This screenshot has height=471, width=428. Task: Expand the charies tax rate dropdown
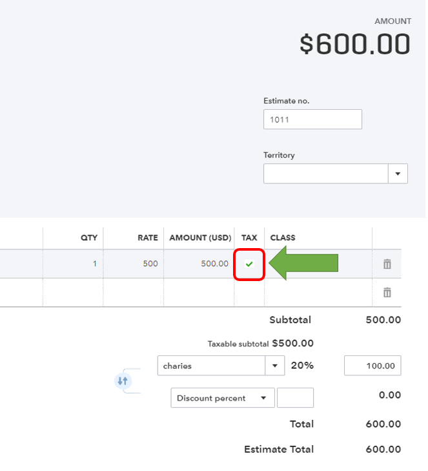pos(275,366)
